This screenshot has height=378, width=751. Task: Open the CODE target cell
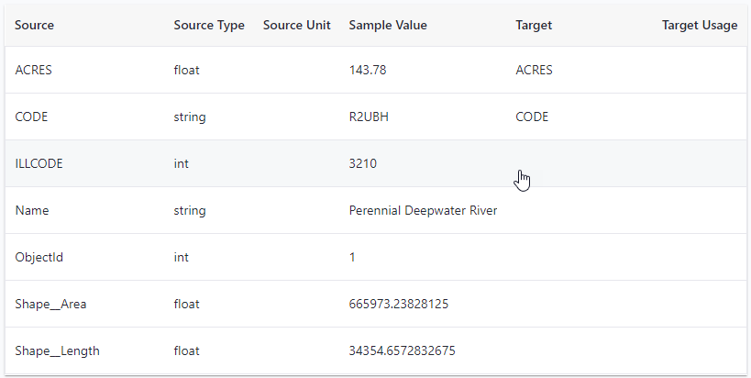[532, 117]
